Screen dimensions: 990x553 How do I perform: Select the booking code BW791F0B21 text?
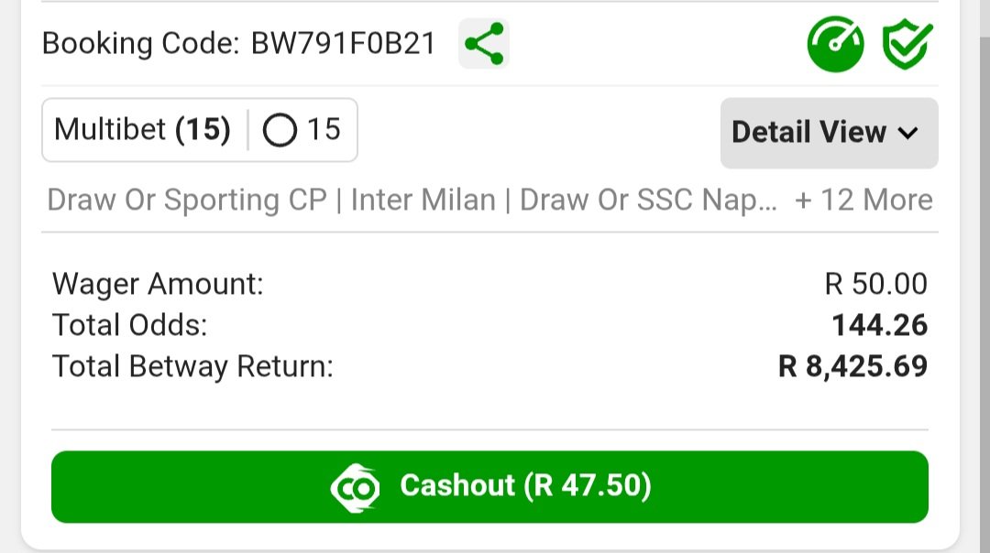click(344, 44)
